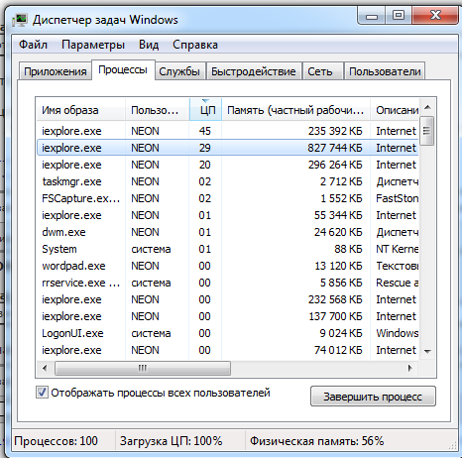
Task: Click the horizontal scrollbar thumb
Action: coord(143,368)
